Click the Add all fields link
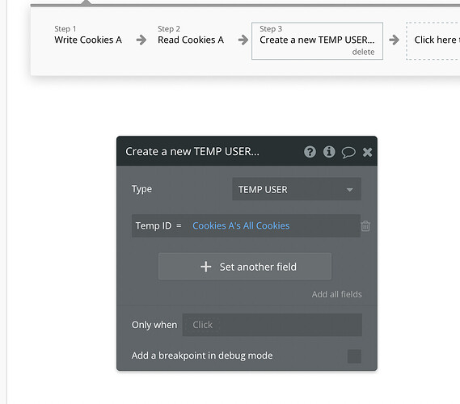This screenshot has width=460, height=404. pos(337,294)
